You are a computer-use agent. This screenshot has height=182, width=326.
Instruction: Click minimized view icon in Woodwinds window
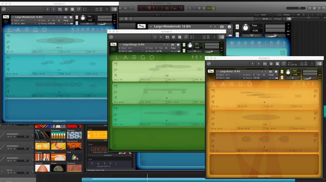pos(79,9)
